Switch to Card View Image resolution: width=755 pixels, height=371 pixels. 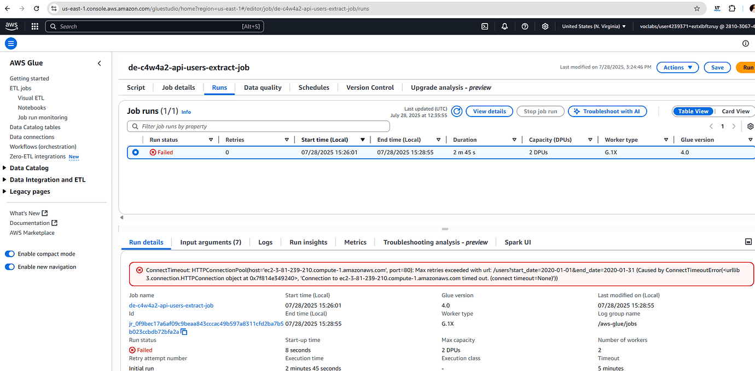[735, 111]
